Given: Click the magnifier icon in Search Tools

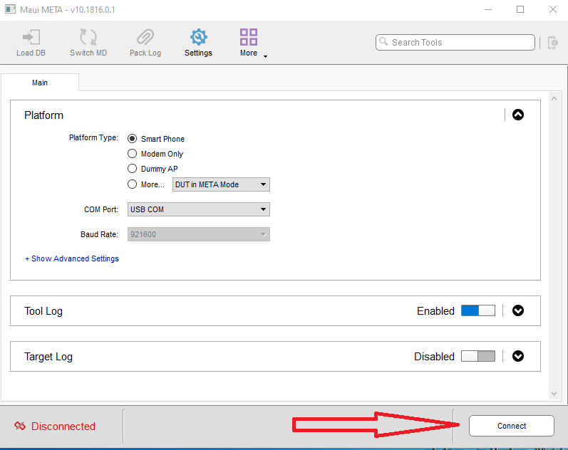Looking at the screenshot, I should pyautogui.click(x=383, y=41).
